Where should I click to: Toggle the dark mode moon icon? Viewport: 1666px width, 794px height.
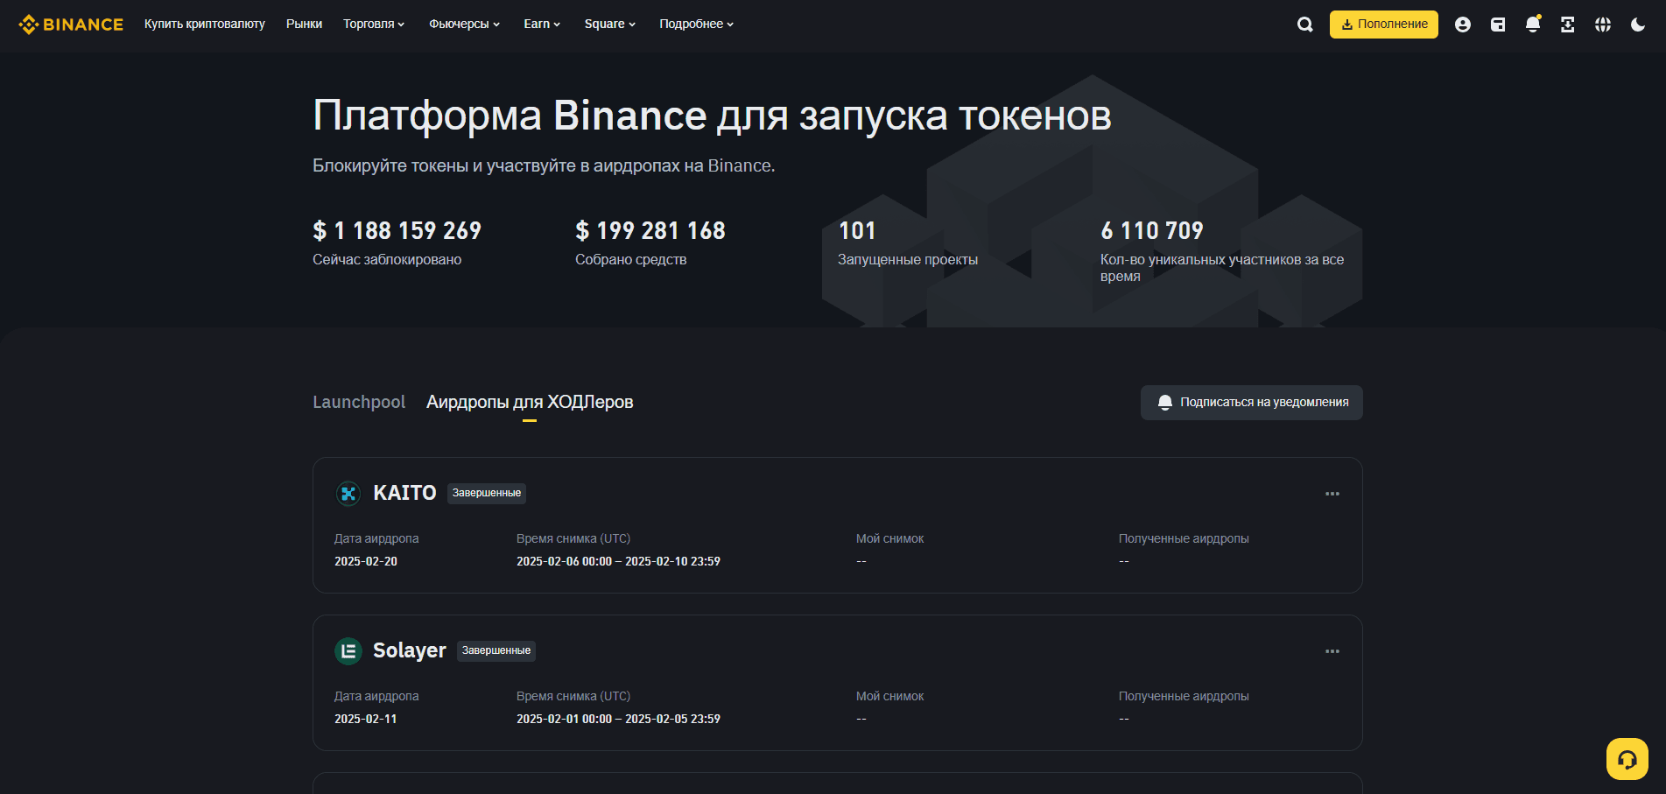point(1638,25)
